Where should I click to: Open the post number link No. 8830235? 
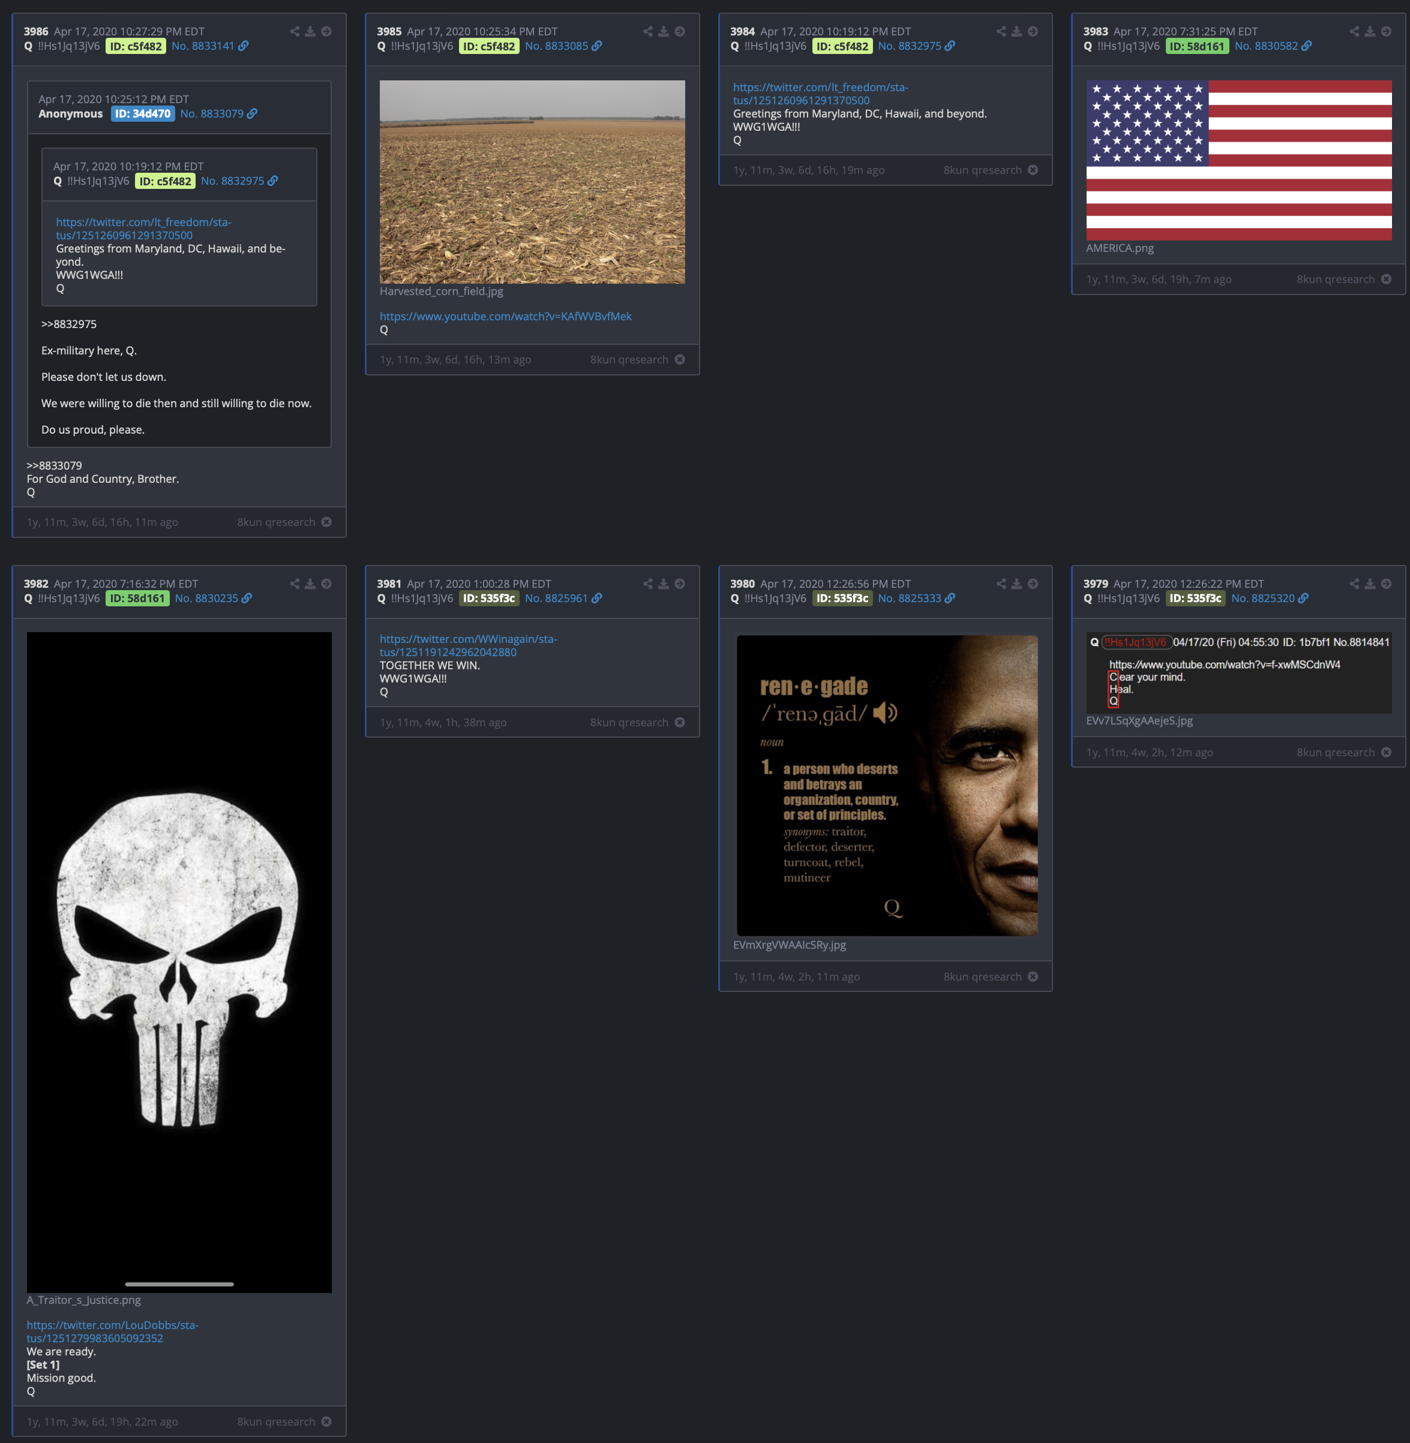click(x=206, y=598)
